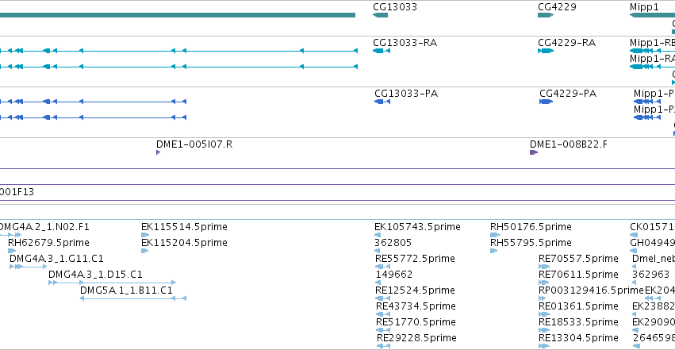
Task: Click the RE70557.5prime EST glyph
Action: pyautogui.click(x=544, y=267)
